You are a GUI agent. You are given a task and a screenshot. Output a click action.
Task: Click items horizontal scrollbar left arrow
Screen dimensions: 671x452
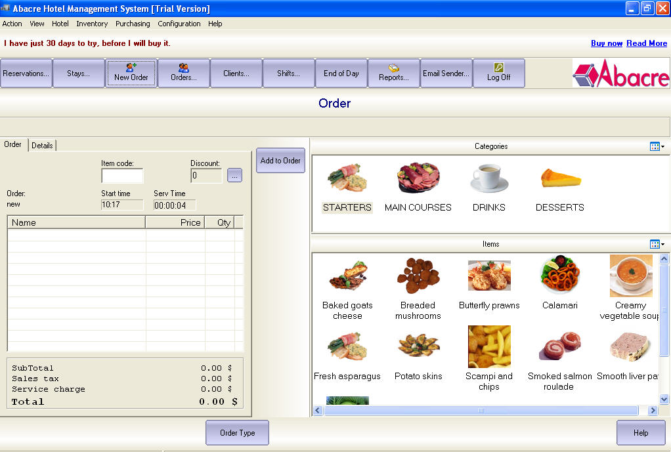tap(318, 411)
